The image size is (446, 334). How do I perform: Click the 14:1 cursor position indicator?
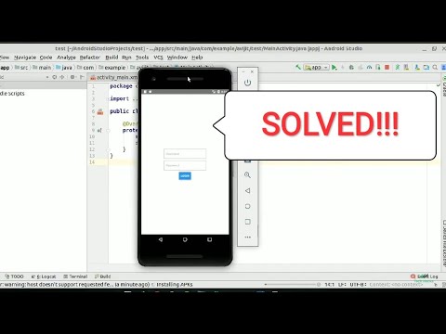point(330,285)
